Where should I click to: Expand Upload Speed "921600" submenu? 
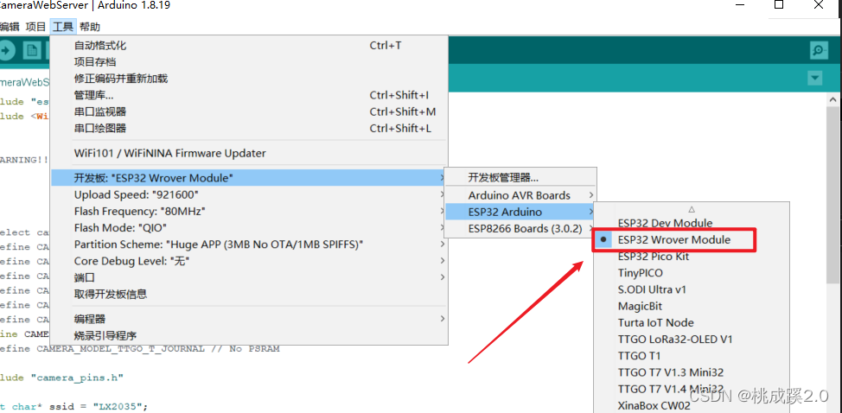pyautogui.click(x=249, y=194)
